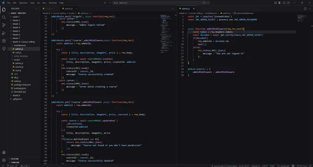Open the Manage gear icon
313x167 pixels.
(x=4, y=160)
